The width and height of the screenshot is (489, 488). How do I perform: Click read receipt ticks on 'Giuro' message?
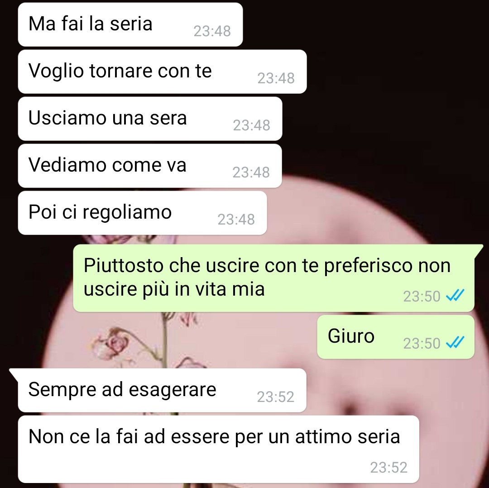point(455,342)
